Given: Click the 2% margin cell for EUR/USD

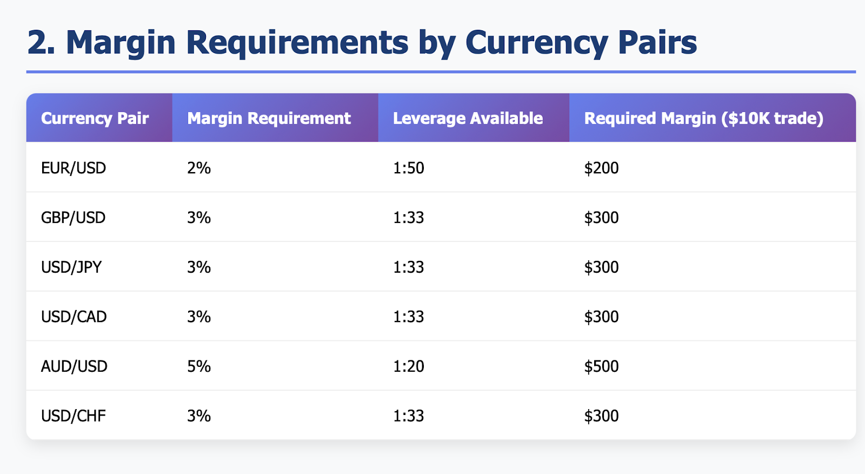Looking at the screenshot, I should tap(199, 168).
